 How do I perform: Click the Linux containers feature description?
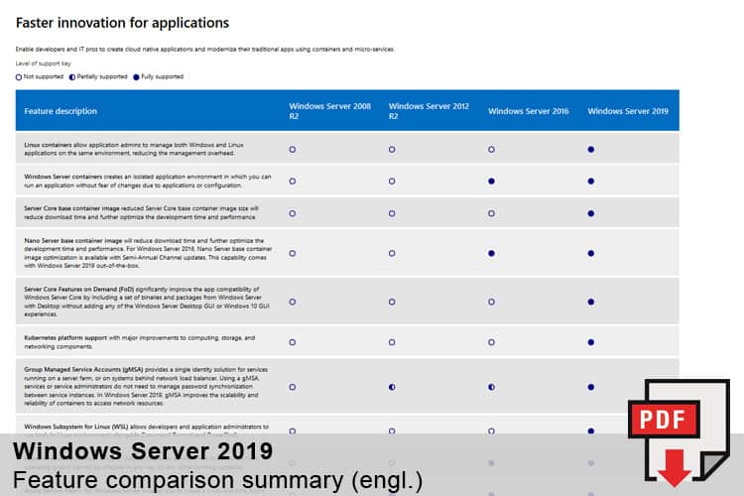pos(134,149)
